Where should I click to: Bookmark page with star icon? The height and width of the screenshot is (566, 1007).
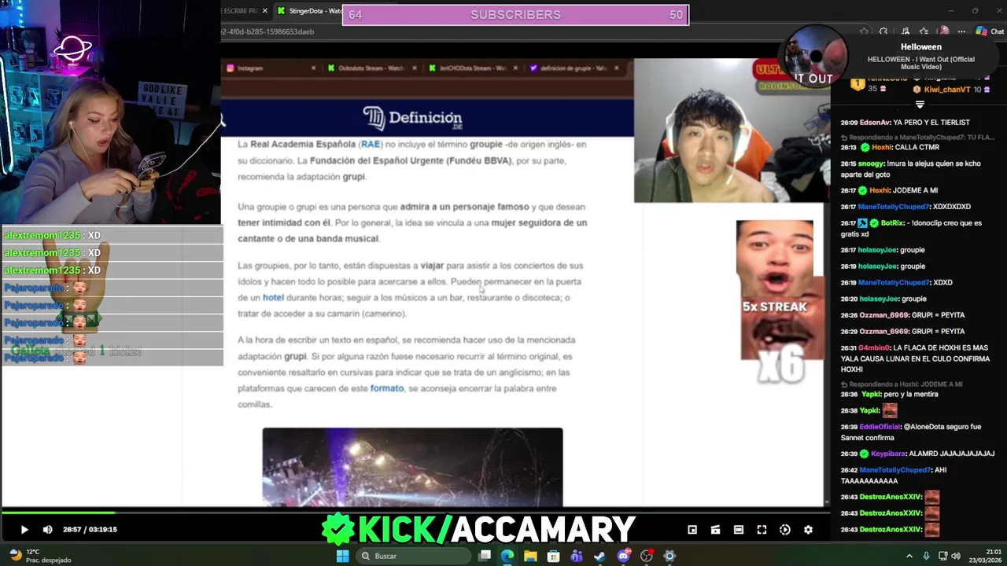point(864,31)
